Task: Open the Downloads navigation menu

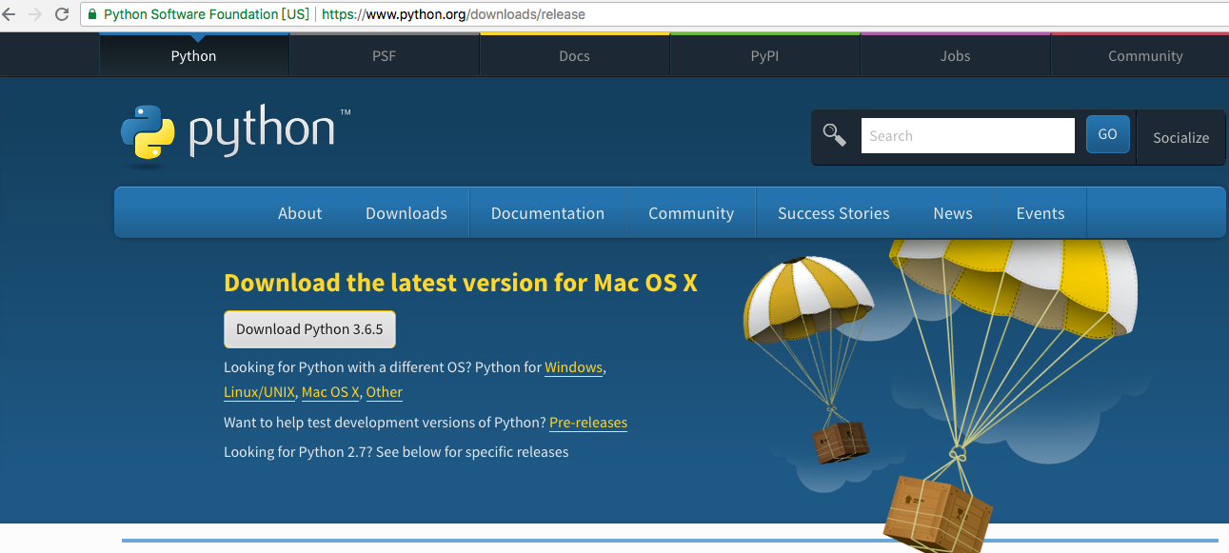Action: (406, 213)
